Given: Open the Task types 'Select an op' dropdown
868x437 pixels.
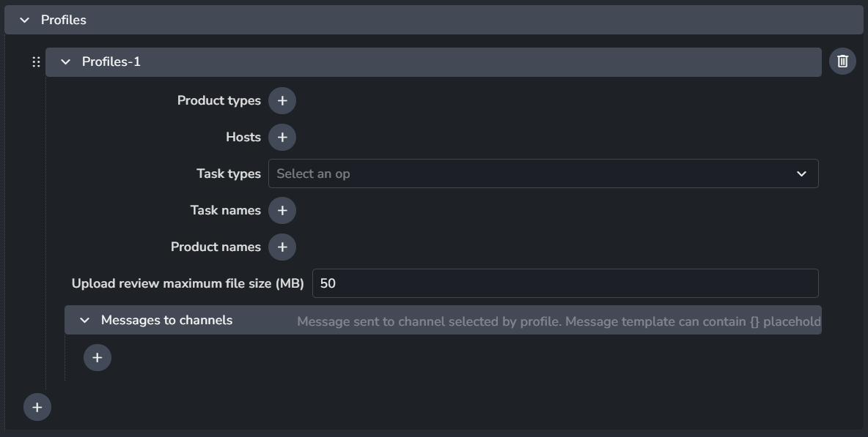Looking at the screenshot, I should coord(528,174).
